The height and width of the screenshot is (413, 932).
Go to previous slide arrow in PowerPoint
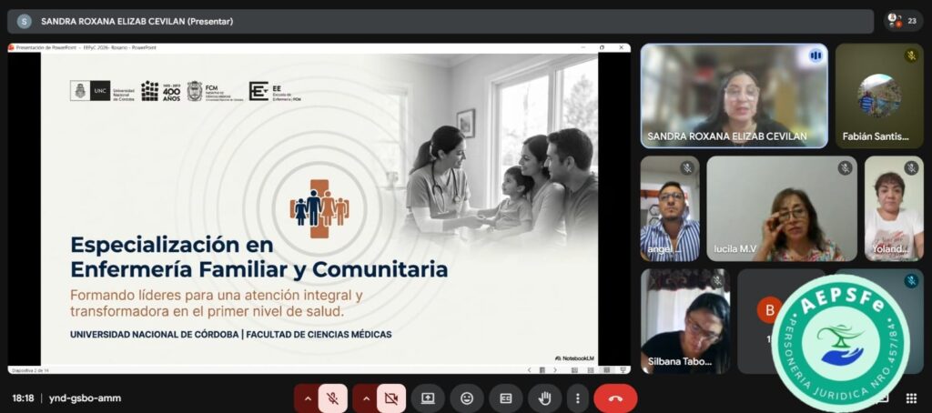tap(530, 369)
